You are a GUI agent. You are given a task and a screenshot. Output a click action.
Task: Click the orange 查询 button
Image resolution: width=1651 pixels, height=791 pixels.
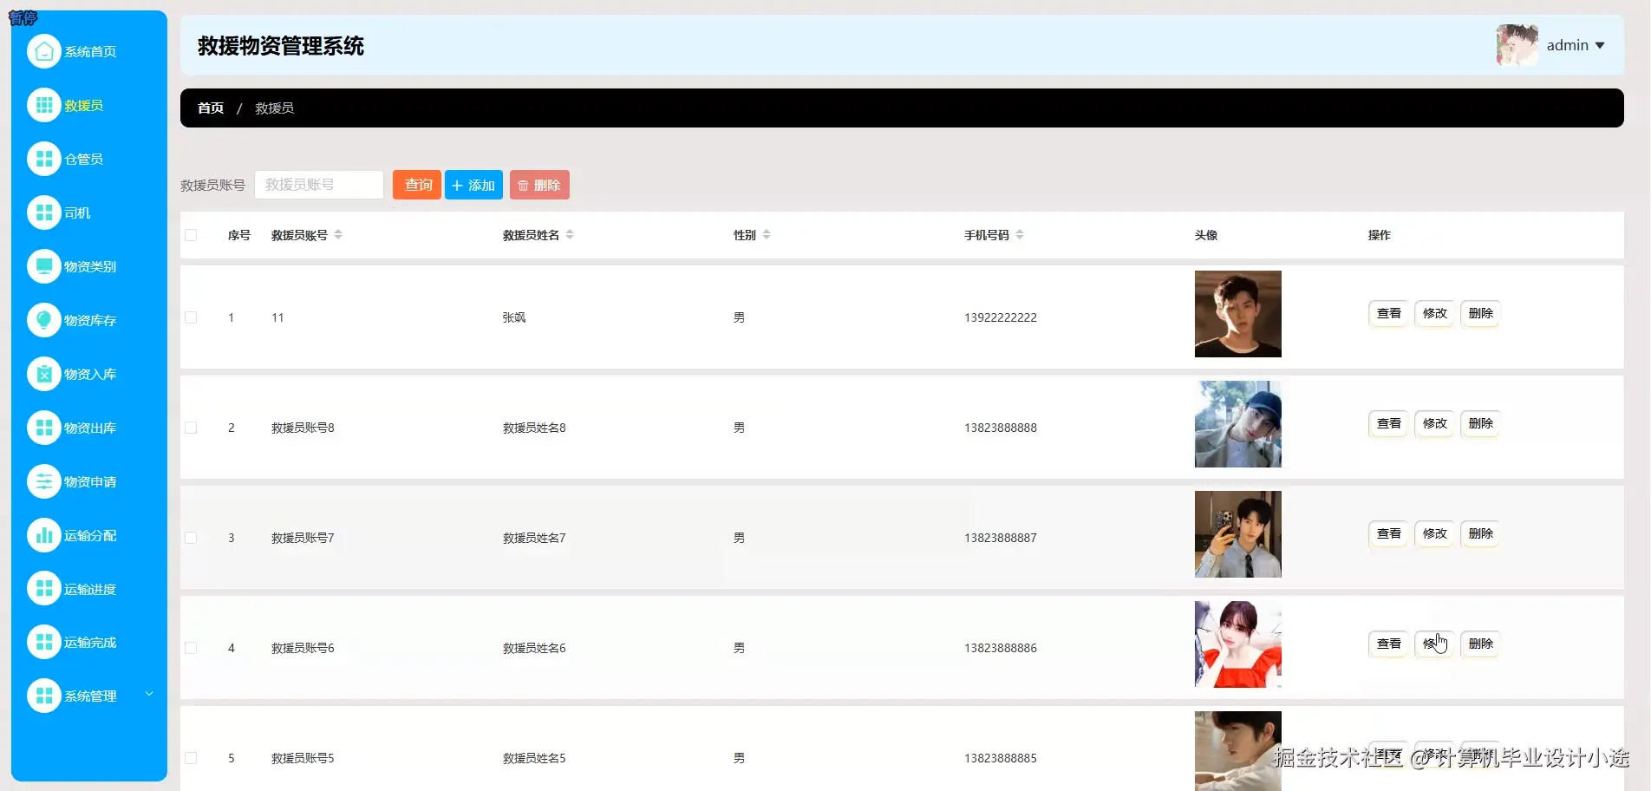click(x=417, y=185)
